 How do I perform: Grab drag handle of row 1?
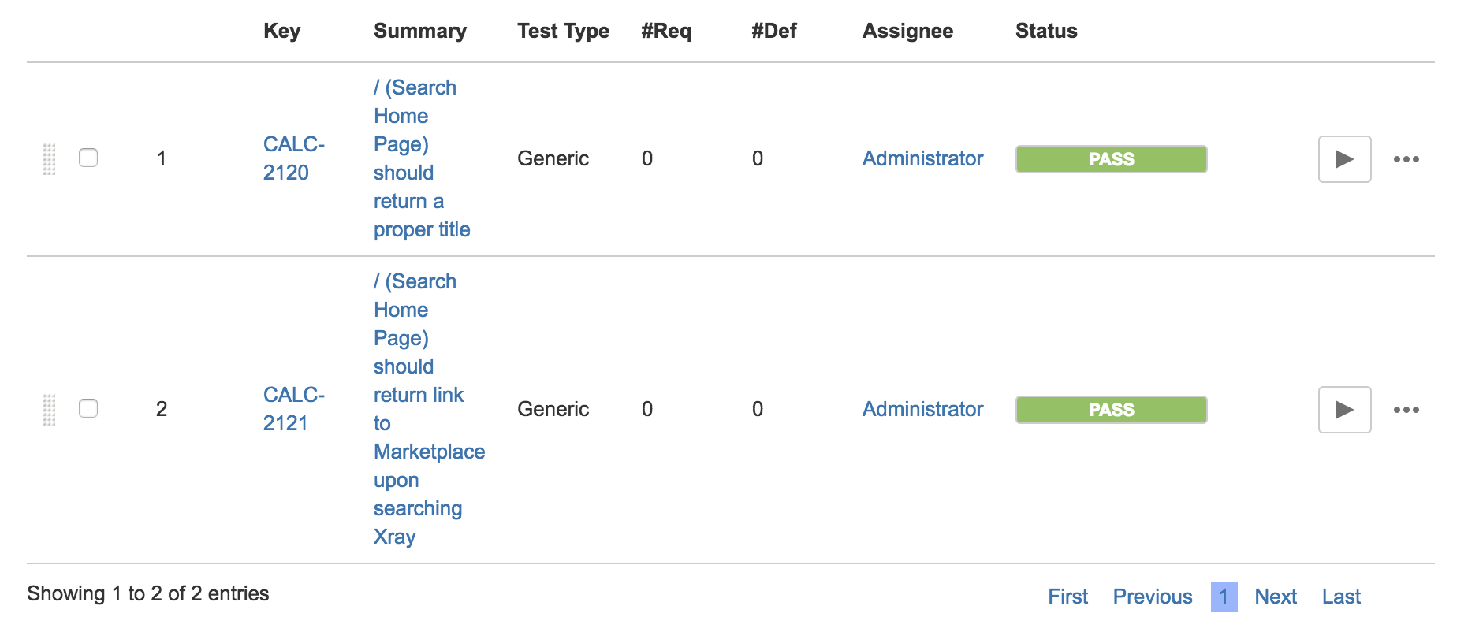click(49, 159)
